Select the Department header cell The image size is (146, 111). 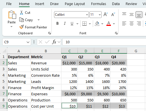tap(19, 57)
